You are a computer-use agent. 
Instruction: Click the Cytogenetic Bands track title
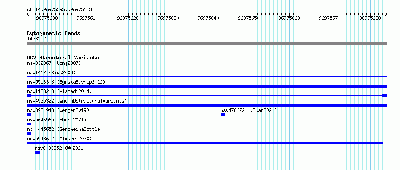coord(53,33)
